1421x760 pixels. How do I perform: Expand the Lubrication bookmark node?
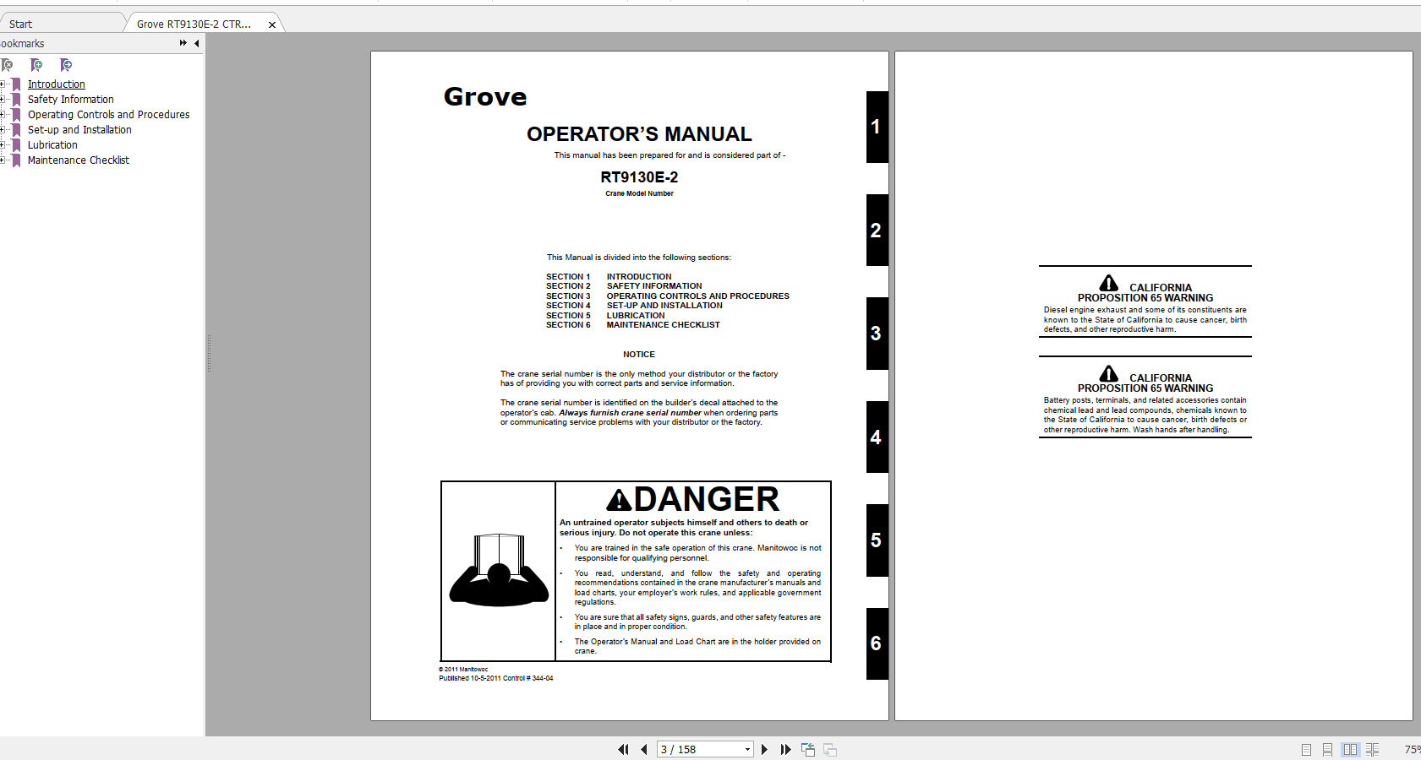(x=3, y=145)
